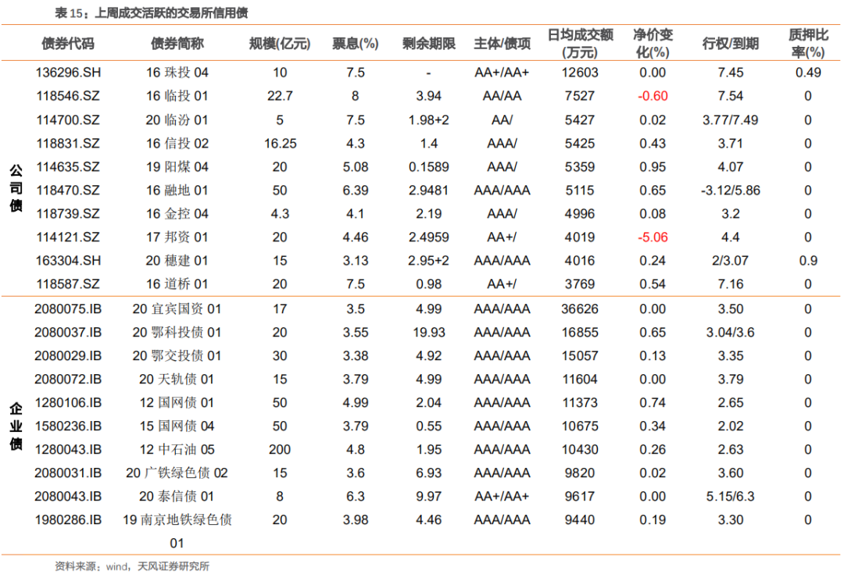Screen dimensions: 844x585
Task: Click the '行权/到期' column header
Action: [731, 44]
